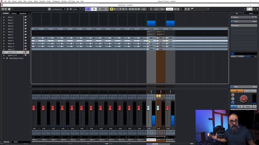Toggle inserts bypass on guitar 2_1-01 channel

pyautogui.click(x=148, y=41)
